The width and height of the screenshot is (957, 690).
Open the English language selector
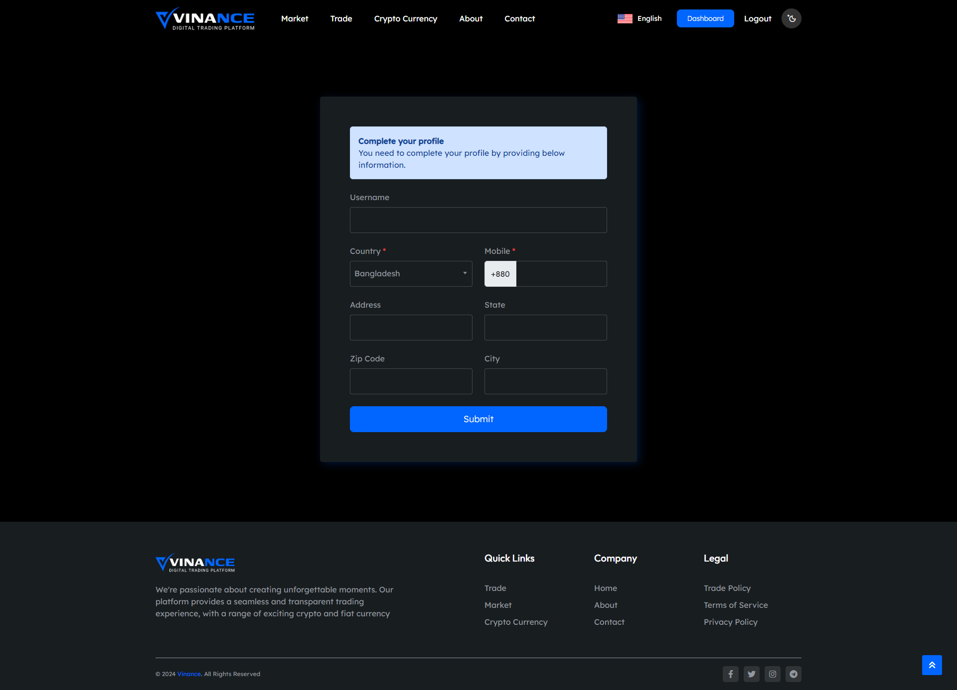coord(649,18)
